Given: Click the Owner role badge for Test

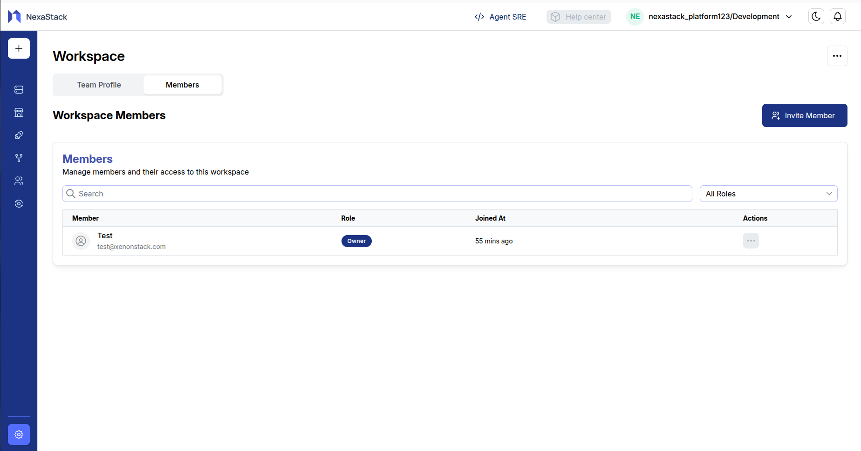Looking at the screenshot, I should (x=356, y=241).
